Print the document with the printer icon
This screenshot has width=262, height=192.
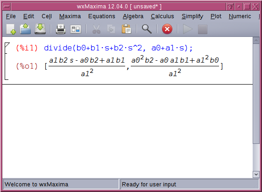click(61, 29)
